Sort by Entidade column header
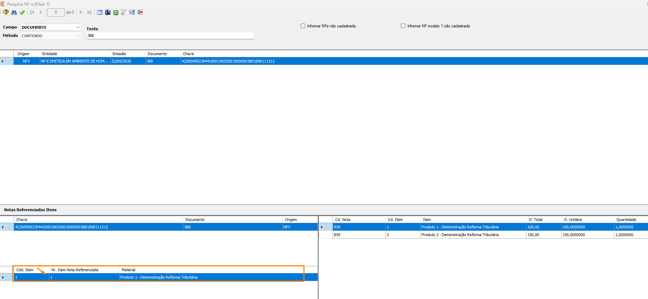The image size is (648, 299). click(75, 54)
